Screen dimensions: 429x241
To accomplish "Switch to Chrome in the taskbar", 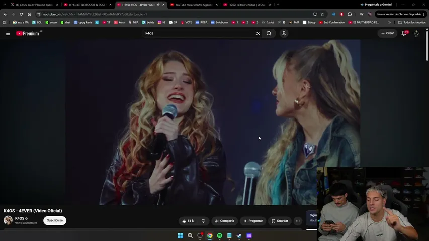I will [210, 235].
